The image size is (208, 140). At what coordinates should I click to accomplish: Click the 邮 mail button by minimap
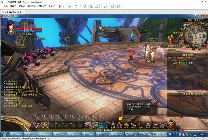coord(187,46)
